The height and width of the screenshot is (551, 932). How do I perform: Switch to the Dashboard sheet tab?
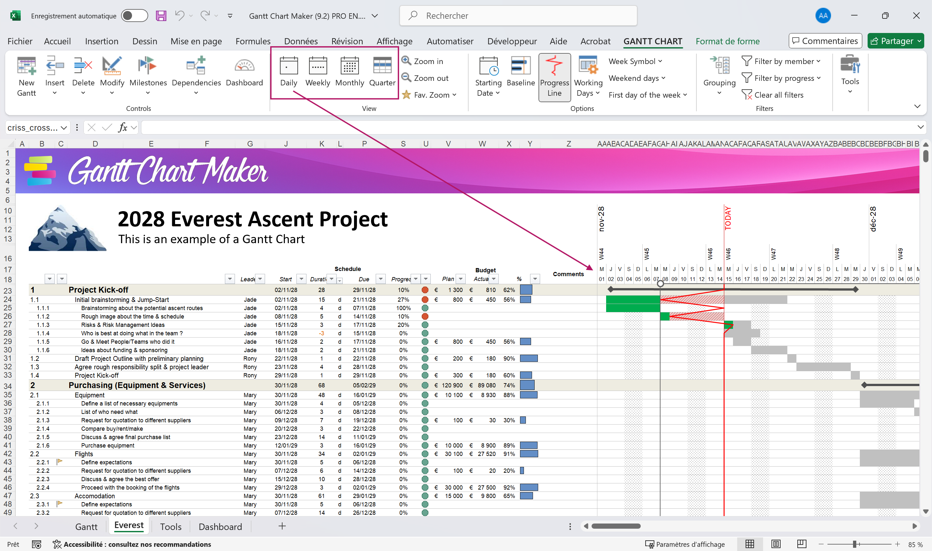point(220,526)
